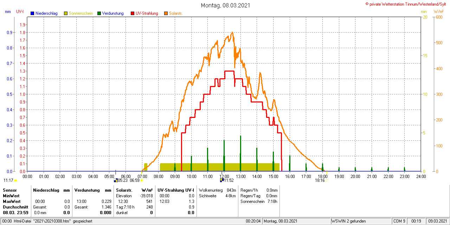Select the Sonnenschein legend label
The image size is (450, 225).
click(x=81, y=13)
